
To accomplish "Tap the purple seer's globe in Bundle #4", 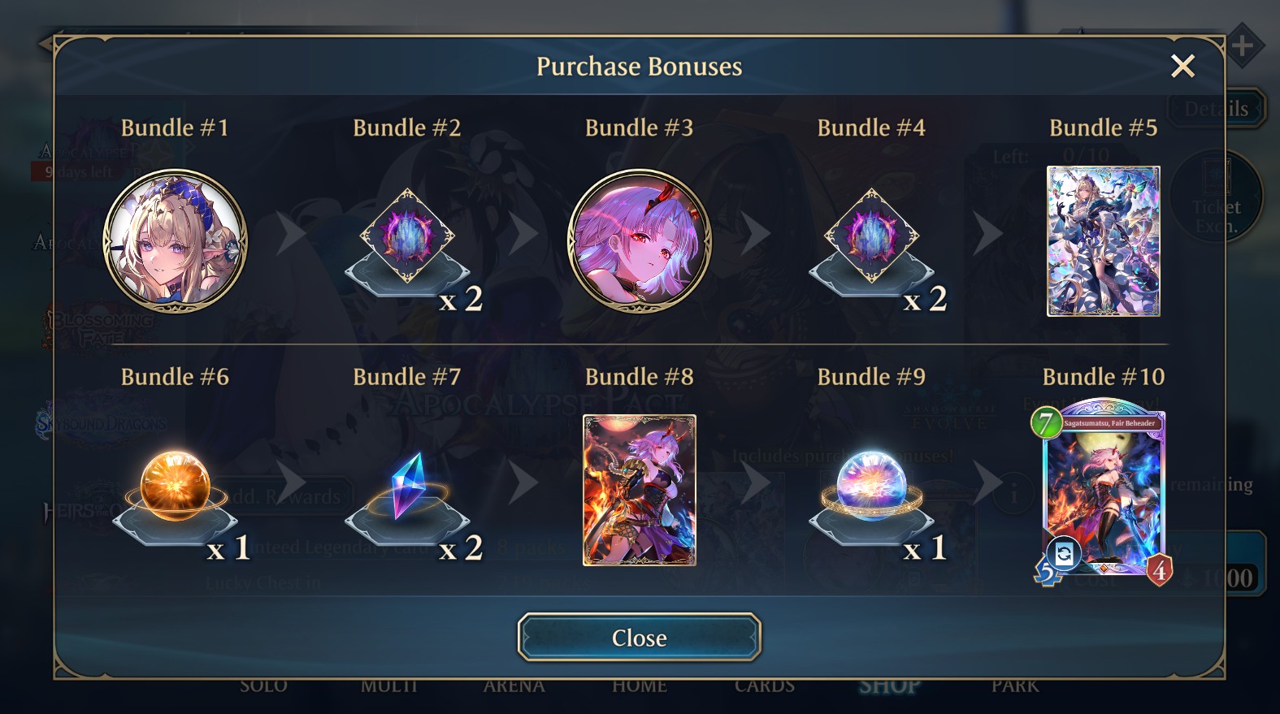I will tap(872, 236).
